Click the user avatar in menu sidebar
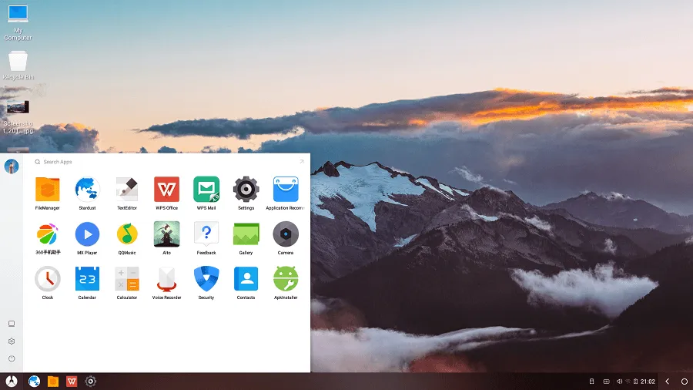 point(12,166)
